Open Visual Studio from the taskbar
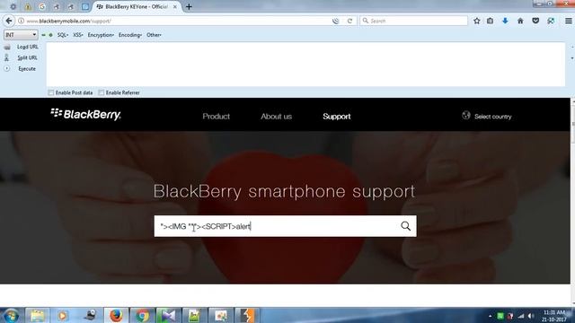 pos(168,315)
